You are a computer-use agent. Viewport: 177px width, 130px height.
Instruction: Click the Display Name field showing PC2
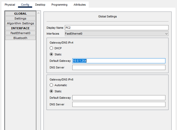click(116, 28)
